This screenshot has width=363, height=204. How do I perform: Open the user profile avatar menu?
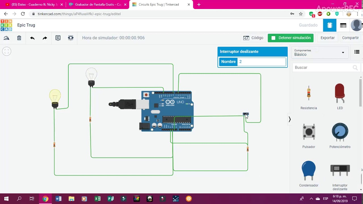[356, 25]
